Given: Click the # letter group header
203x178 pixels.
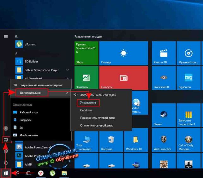Looking at the screenshot, I should (x=16, y=53).
